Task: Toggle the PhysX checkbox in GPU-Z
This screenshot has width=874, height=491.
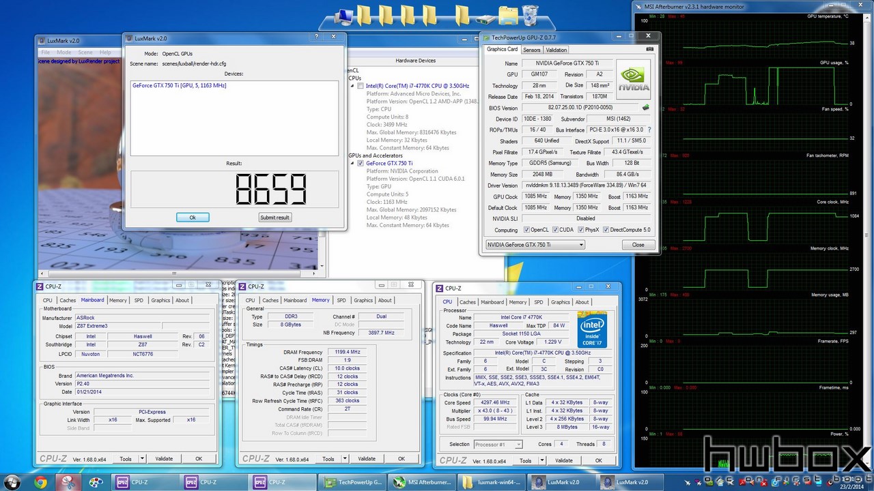Action: (x=580, y=230)
